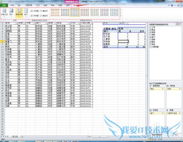Toggle the 行标题 row headers checkbox
Viewport: 183px width, 142px height.
(32, 11)
